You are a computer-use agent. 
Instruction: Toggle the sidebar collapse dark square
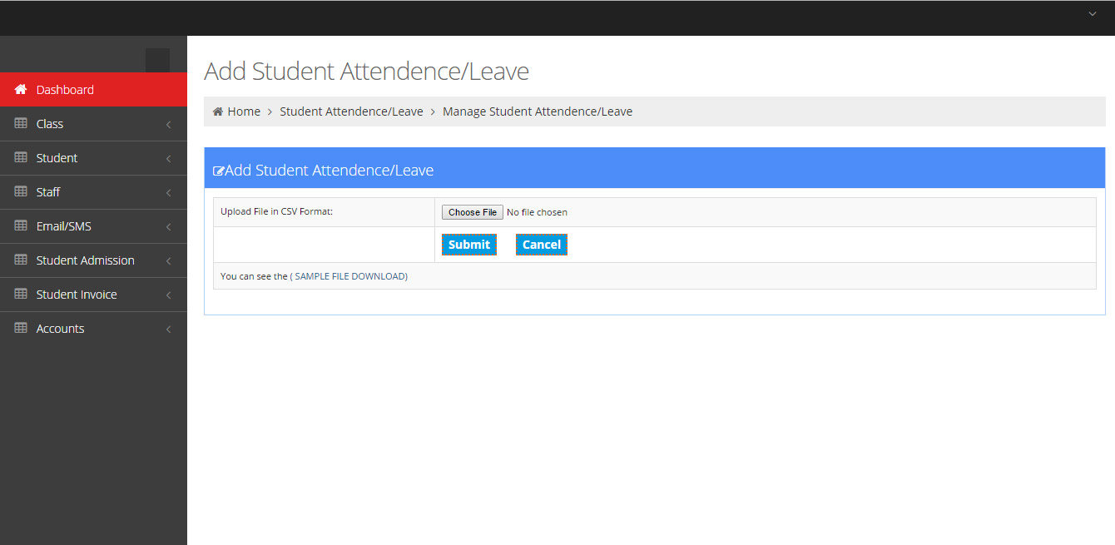[157, 60]
